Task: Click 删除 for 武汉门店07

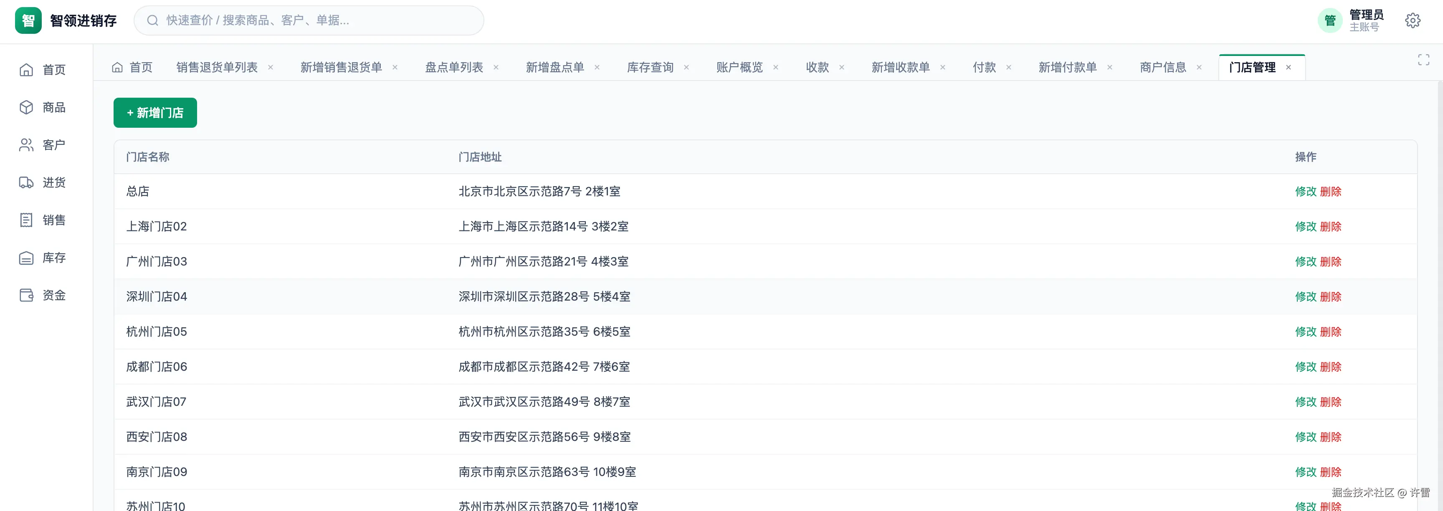Action: pos(1330,402)
